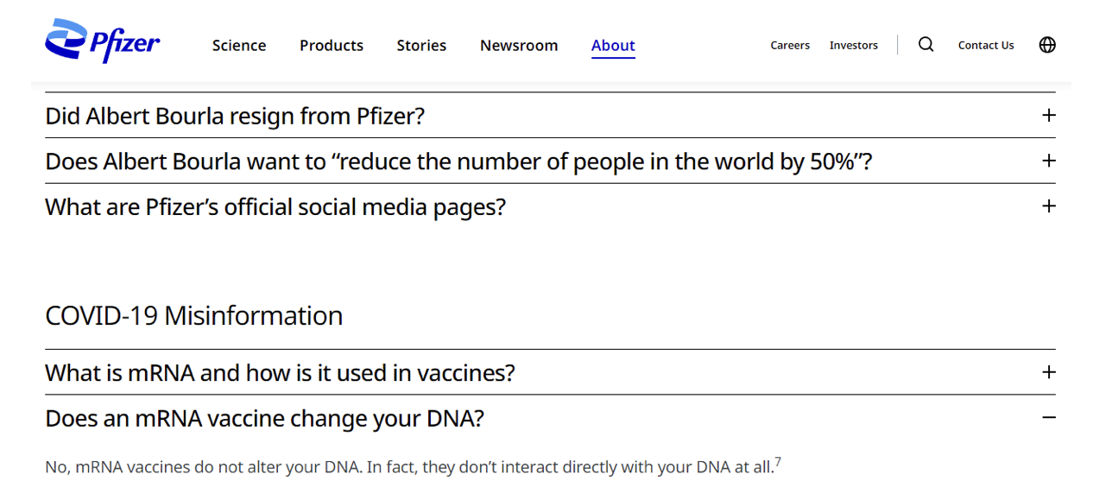1093x494 pixels.
Task: Expand the Bourla 'reduce the number of people' question
Action: click(x=458, y=161)
